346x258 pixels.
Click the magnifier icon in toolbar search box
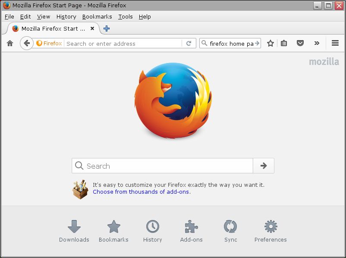tap(204, 43)
